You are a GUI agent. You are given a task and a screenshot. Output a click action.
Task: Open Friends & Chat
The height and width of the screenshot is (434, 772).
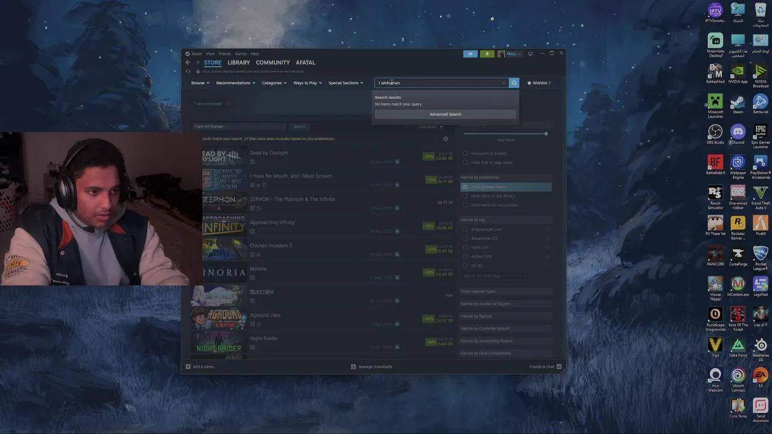(545, 366)
